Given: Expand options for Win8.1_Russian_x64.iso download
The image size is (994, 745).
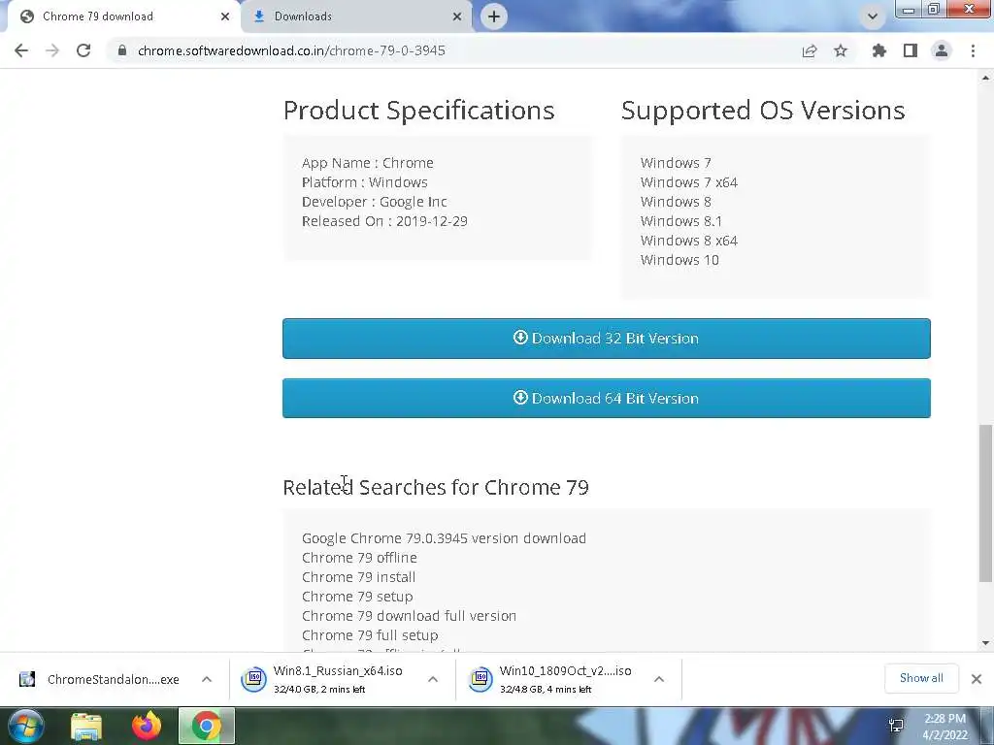Looking at the screenshot, I should click(433, 679).
